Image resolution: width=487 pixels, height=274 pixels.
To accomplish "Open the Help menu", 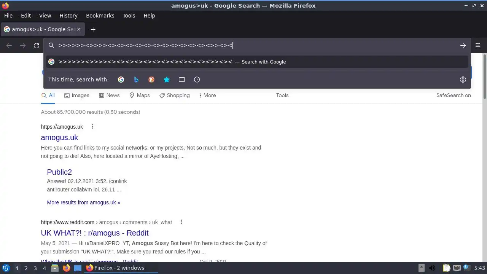I will [x=149, y=16].
